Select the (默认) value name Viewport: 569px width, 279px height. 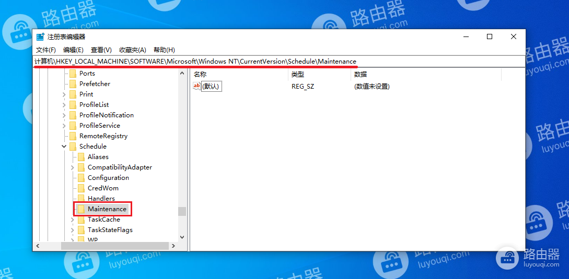[x=212, y=87]
